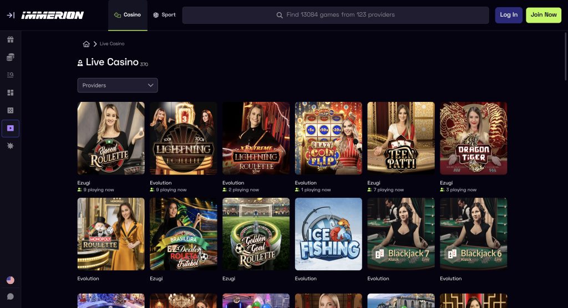Click the Join Now button
Viewport: 568px width, 308px height.
(544, 15)
